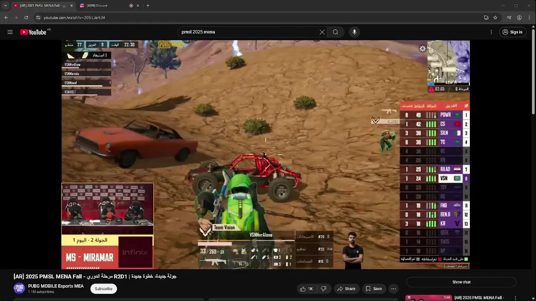Dislike the video with thumbs down

tap(323, 289)
